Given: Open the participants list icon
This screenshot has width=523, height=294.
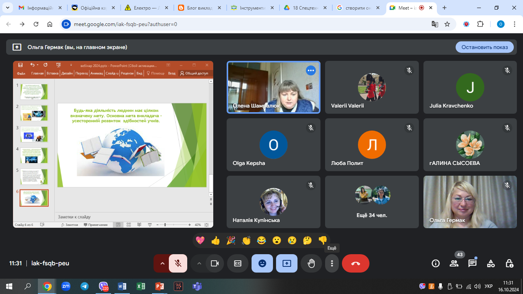Looking at the screenshot, I should tap(454, 263).
